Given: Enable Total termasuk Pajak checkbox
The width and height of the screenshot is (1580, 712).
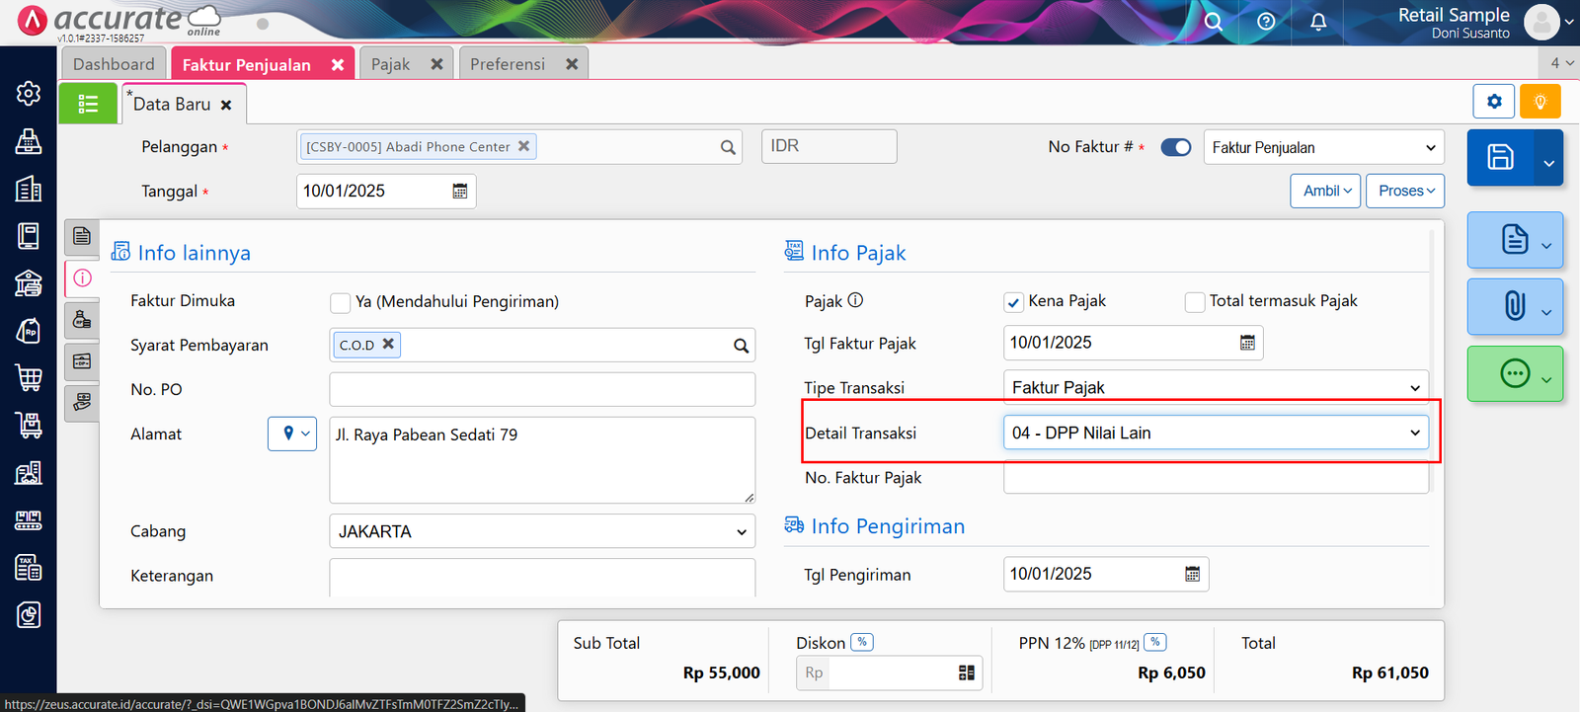Looking at the screenshot, I should point(1195,302).
